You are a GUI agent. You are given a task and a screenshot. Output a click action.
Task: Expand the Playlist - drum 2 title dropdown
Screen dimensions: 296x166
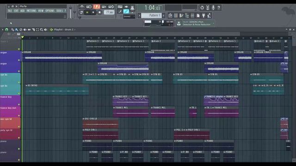point(75,30)
